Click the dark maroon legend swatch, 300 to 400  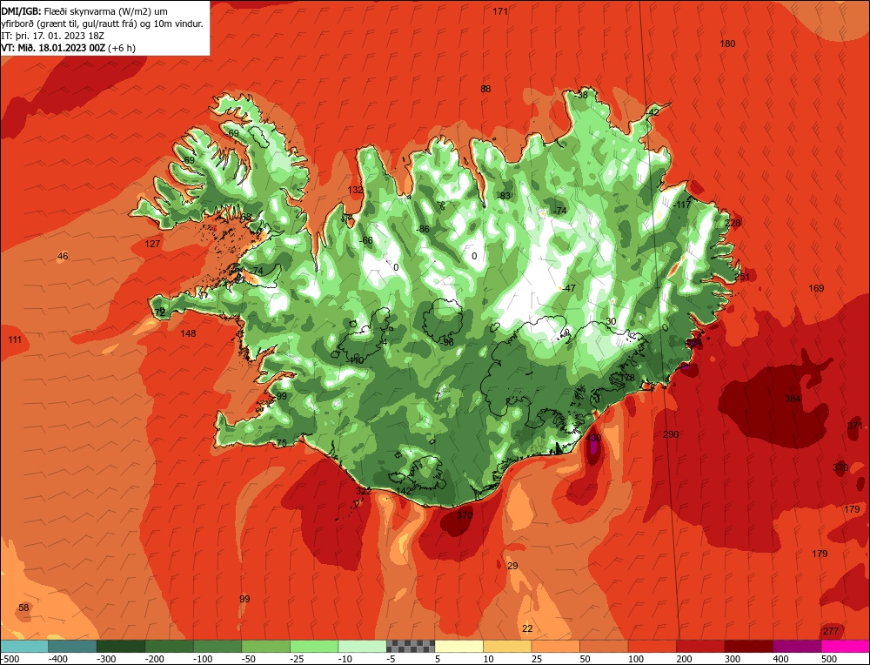pyautogui.click(x=748, y=646)
